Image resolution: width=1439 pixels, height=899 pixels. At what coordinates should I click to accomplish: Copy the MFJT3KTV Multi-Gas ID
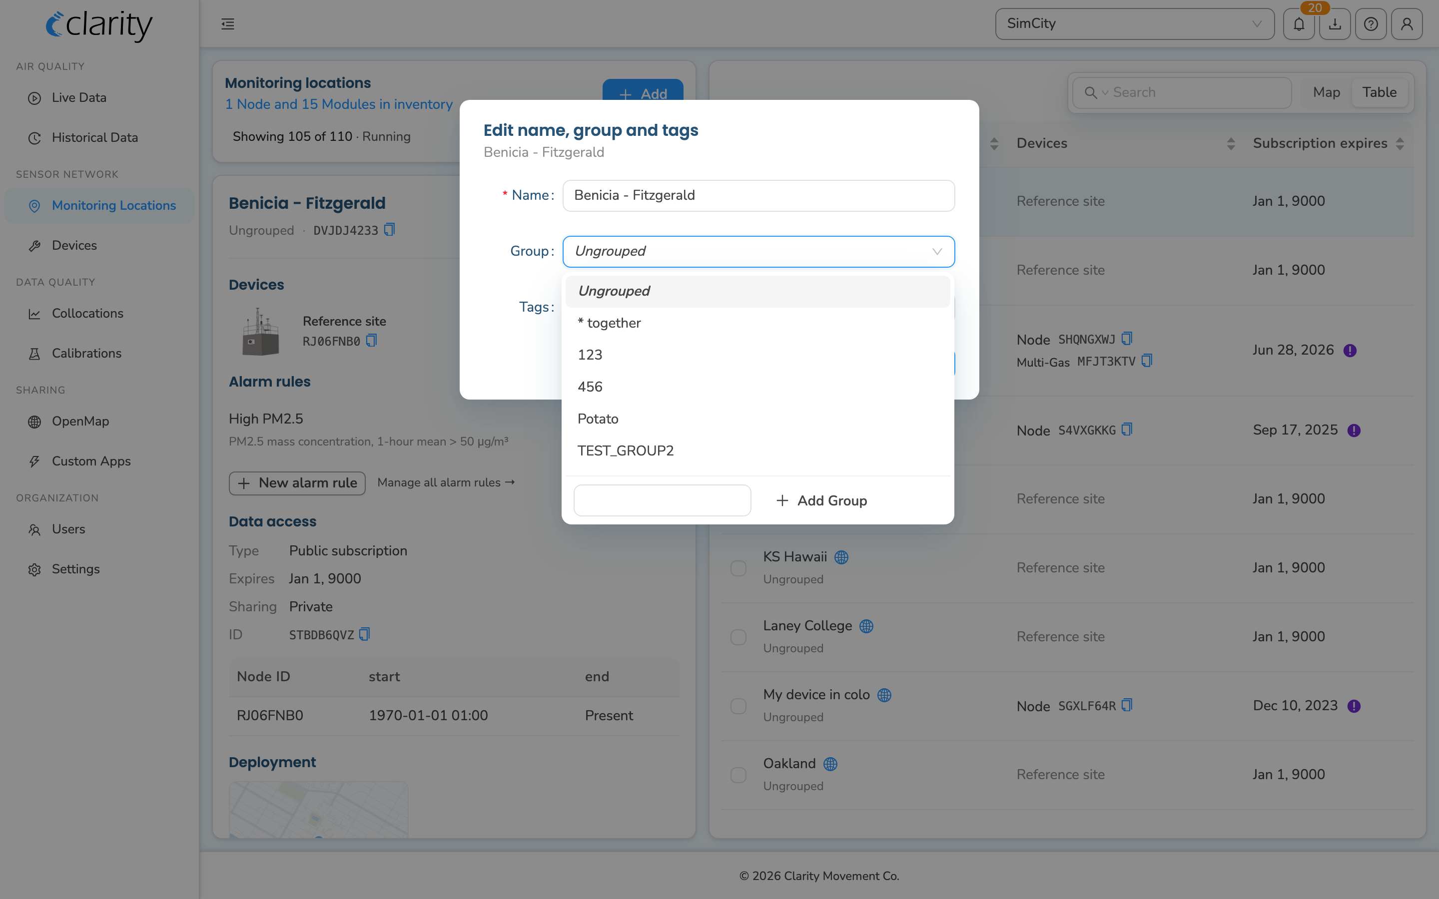pyautogui.click(x=1147, y=361)
